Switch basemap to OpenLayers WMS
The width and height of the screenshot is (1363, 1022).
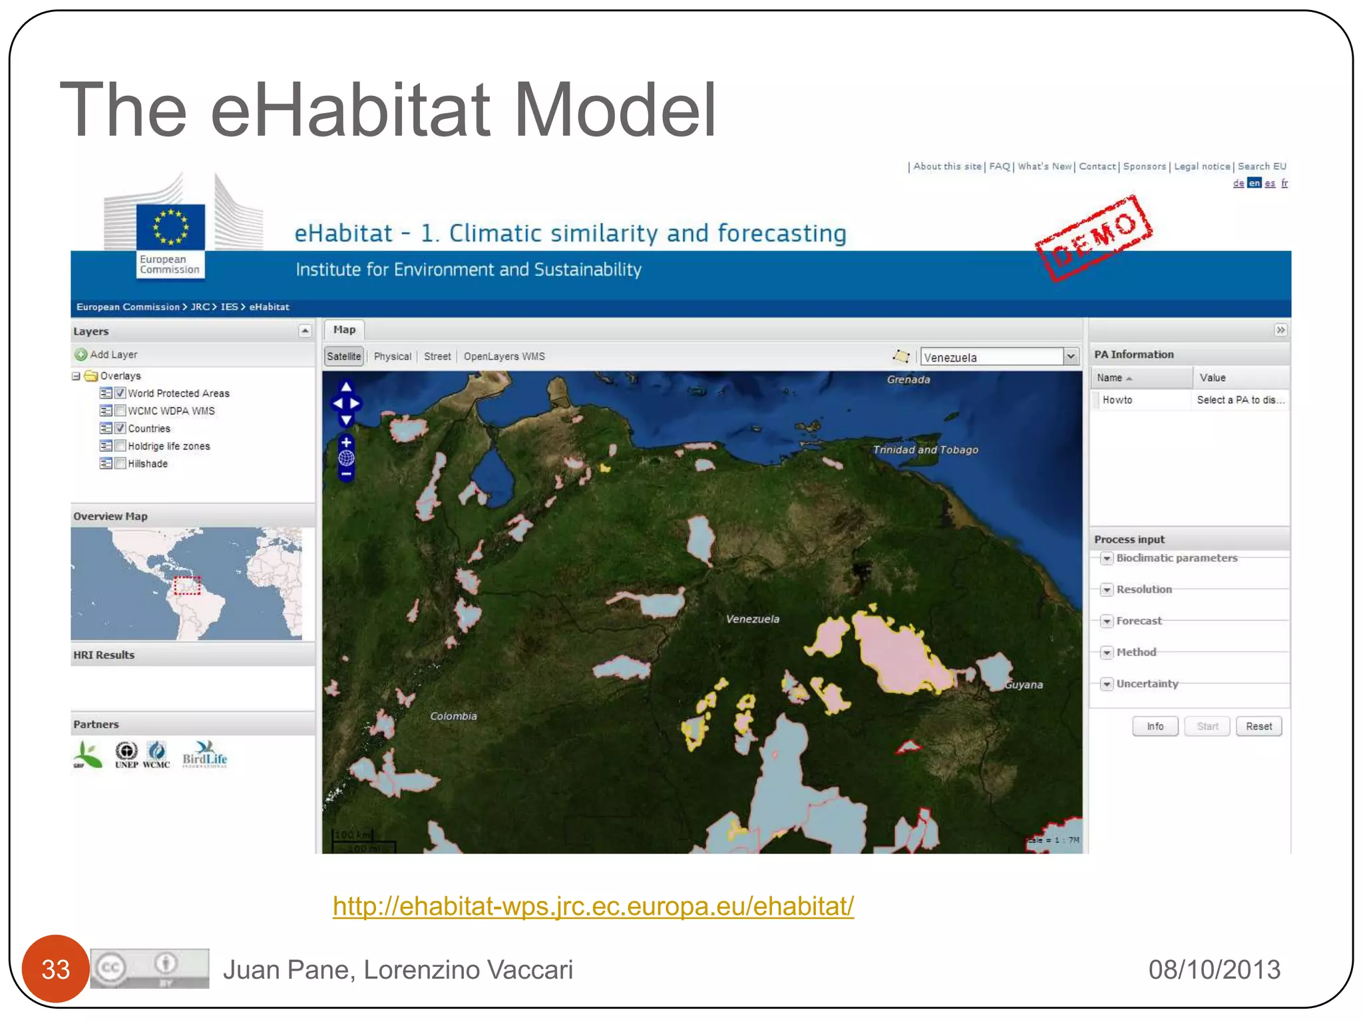coord(504,357)
